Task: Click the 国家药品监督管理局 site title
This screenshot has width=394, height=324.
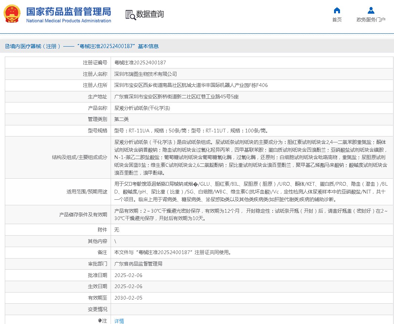Action: [68, 11]
